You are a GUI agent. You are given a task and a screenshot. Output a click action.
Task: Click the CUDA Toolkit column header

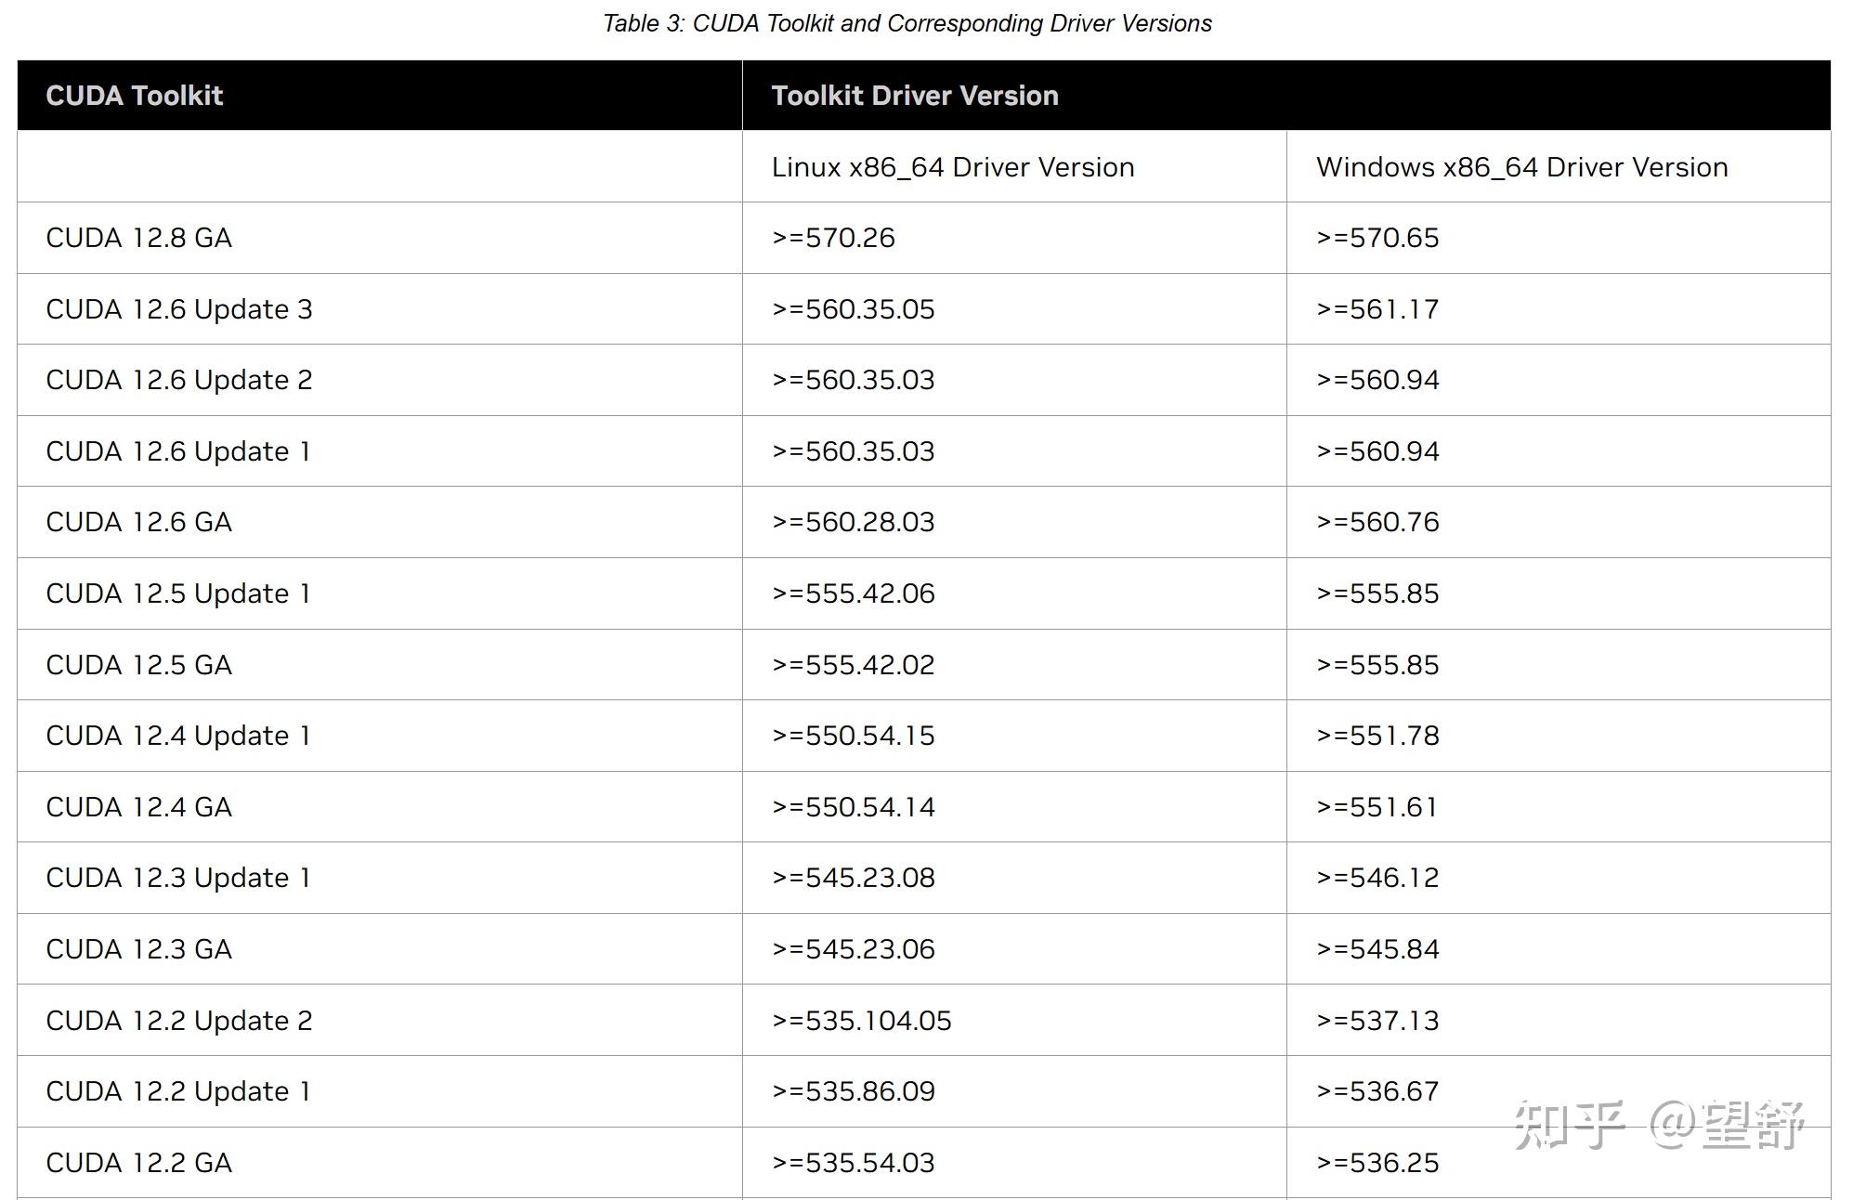[x=135, y=96]
